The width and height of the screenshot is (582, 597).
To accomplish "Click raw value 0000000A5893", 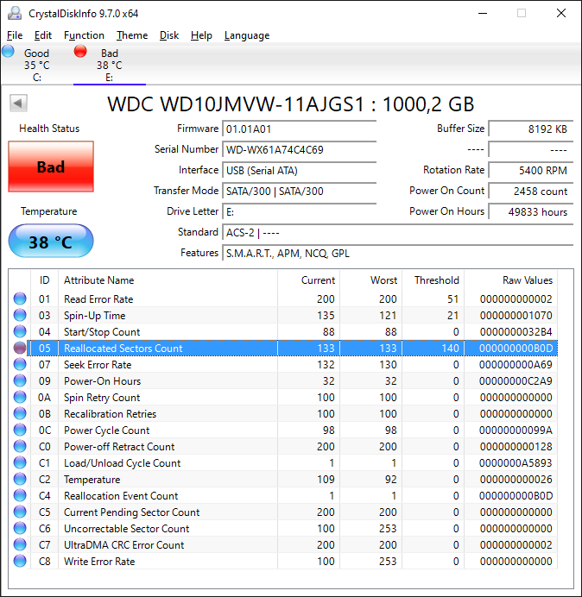I will [516, 463].
